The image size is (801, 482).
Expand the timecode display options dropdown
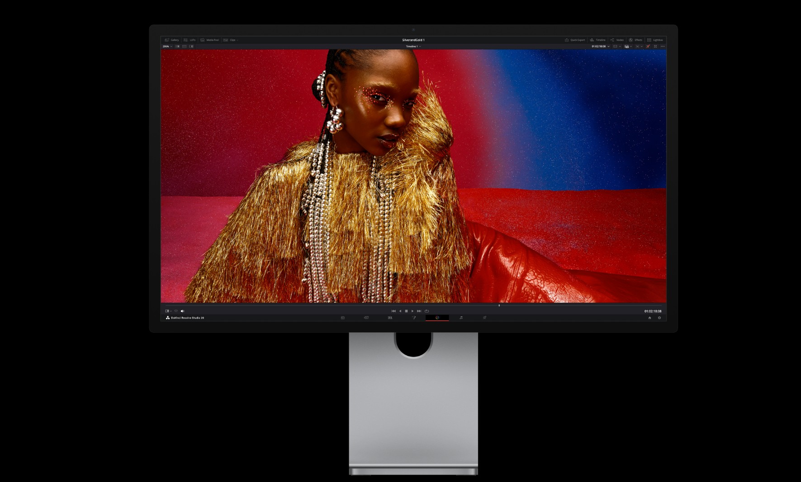608,46
